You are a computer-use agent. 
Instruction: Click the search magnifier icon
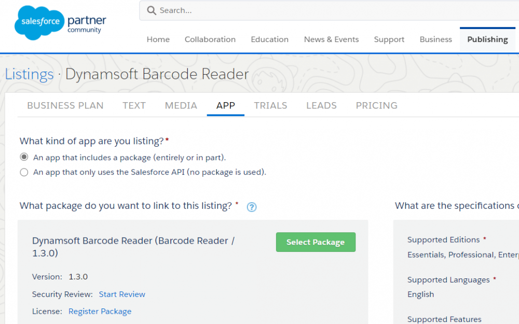[152, 10]
